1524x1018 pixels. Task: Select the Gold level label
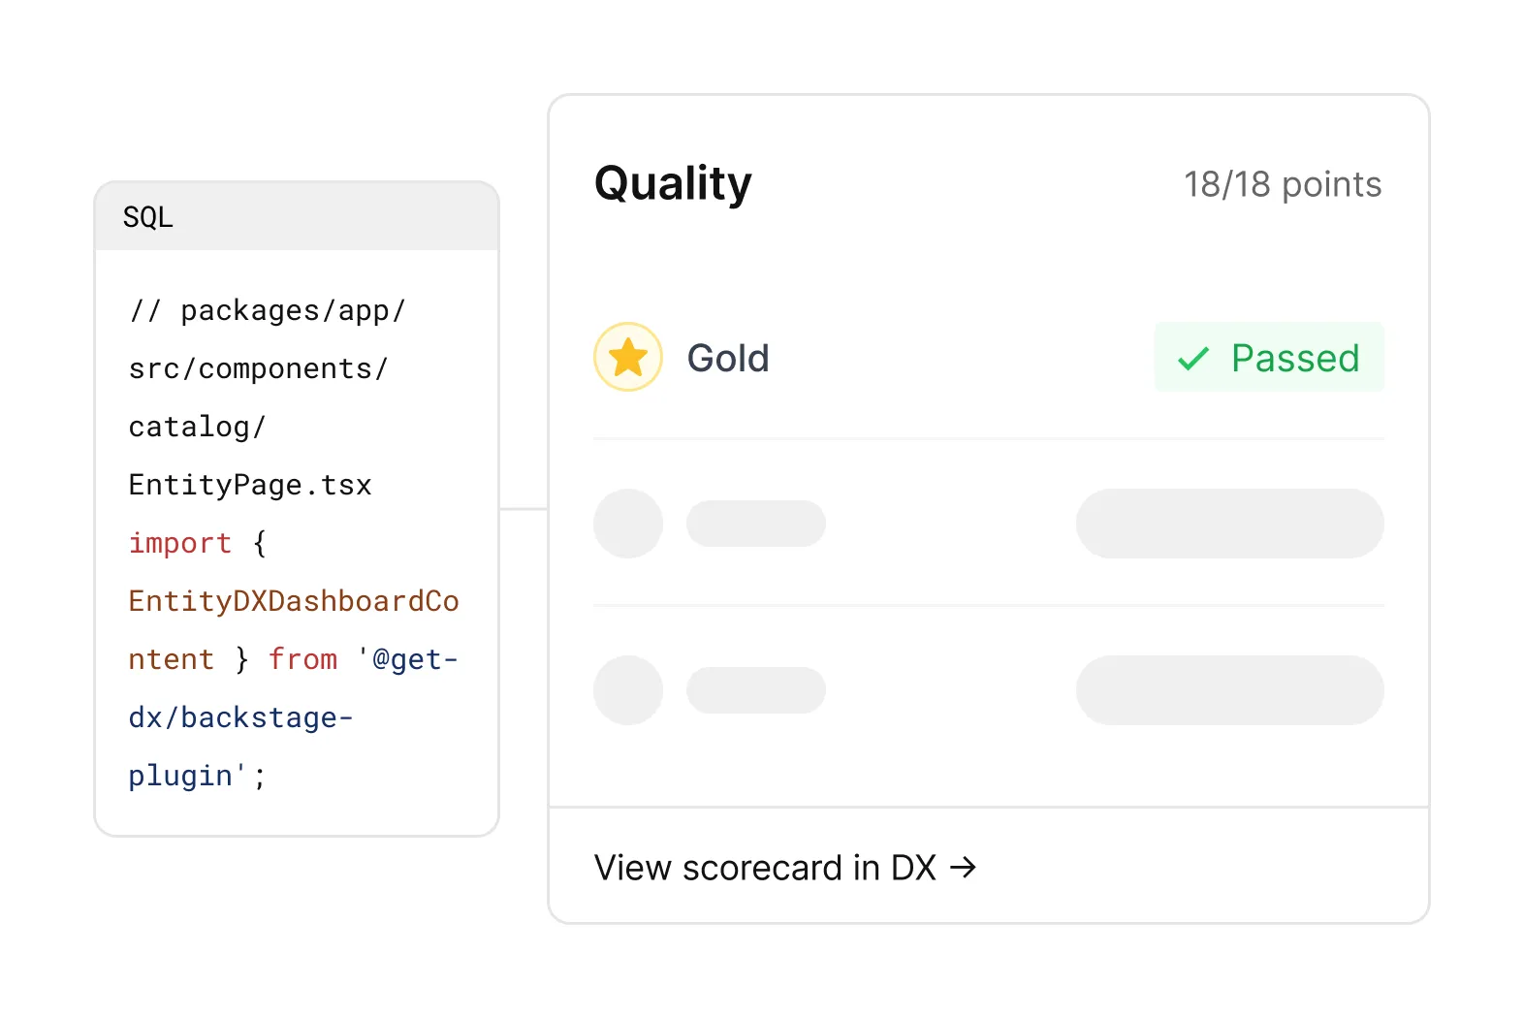(728, 358)
